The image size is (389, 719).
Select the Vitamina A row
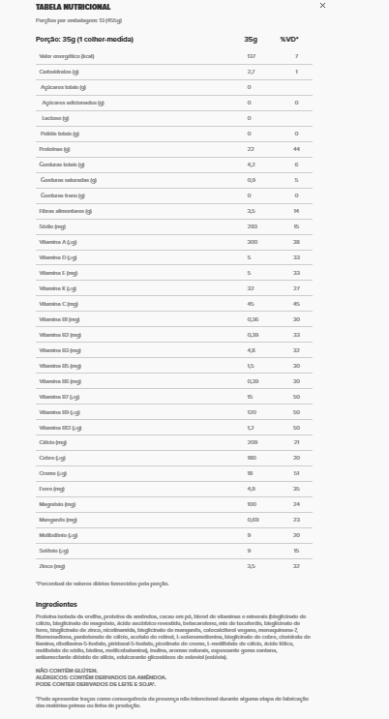click(x=174, y=242)
